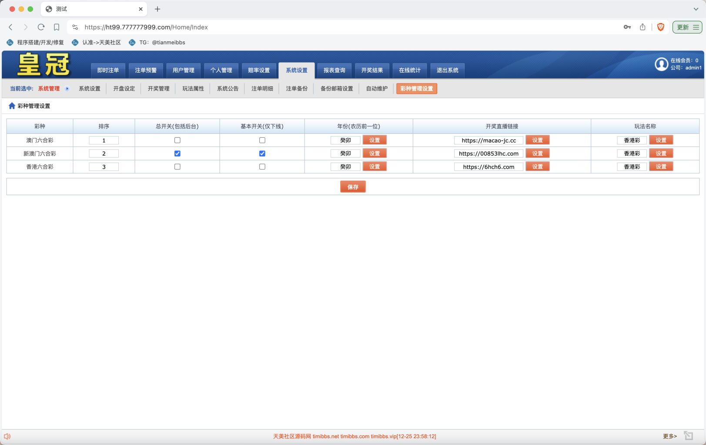Expand 更多> in the footer
This screenshot has width=706, height=445.
coord(669,436)
